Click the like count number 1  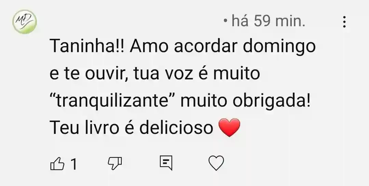point(74,164)
